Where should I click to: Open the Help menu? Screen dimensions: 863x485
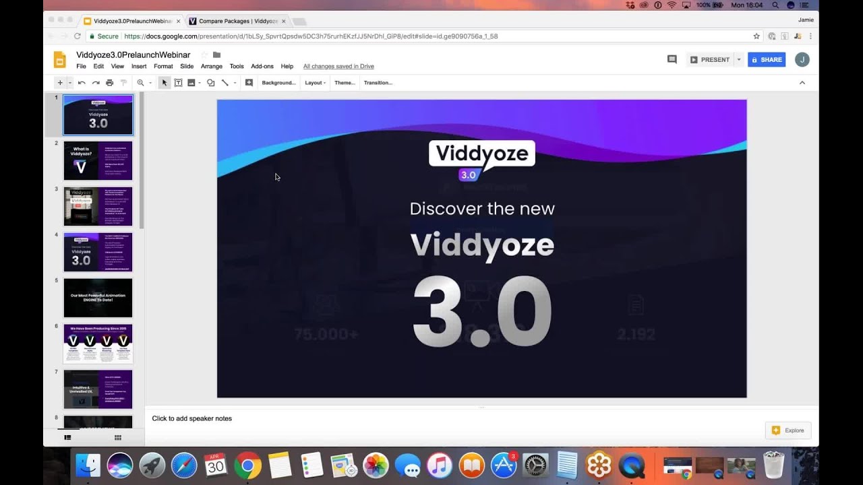(287, 67)
